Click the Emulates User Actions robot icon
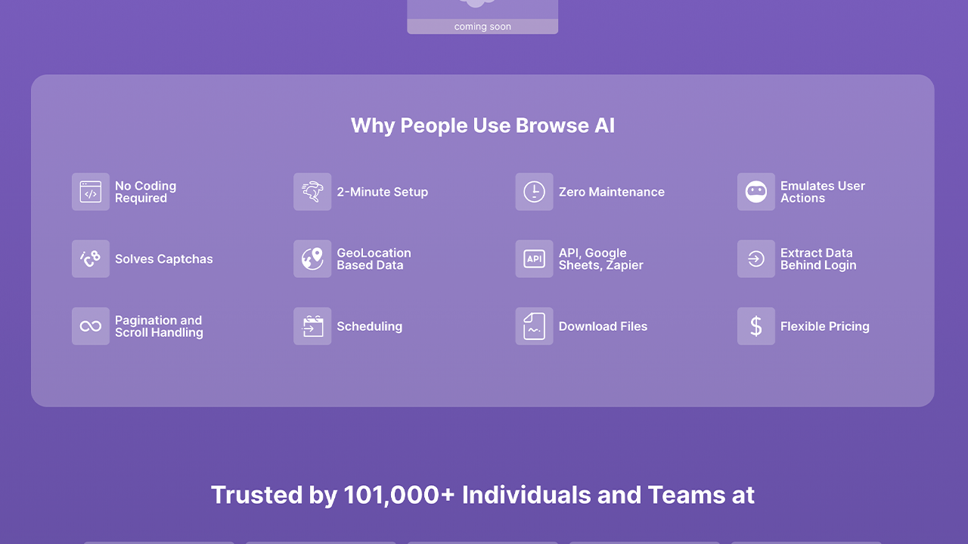This screenshot has height=544, width=968. [756, 192]
